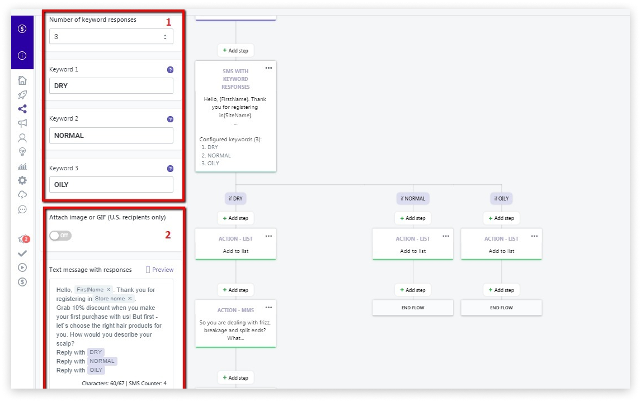Add step under the if DRY branch
The image size is (641, 402).
[235, 218]
